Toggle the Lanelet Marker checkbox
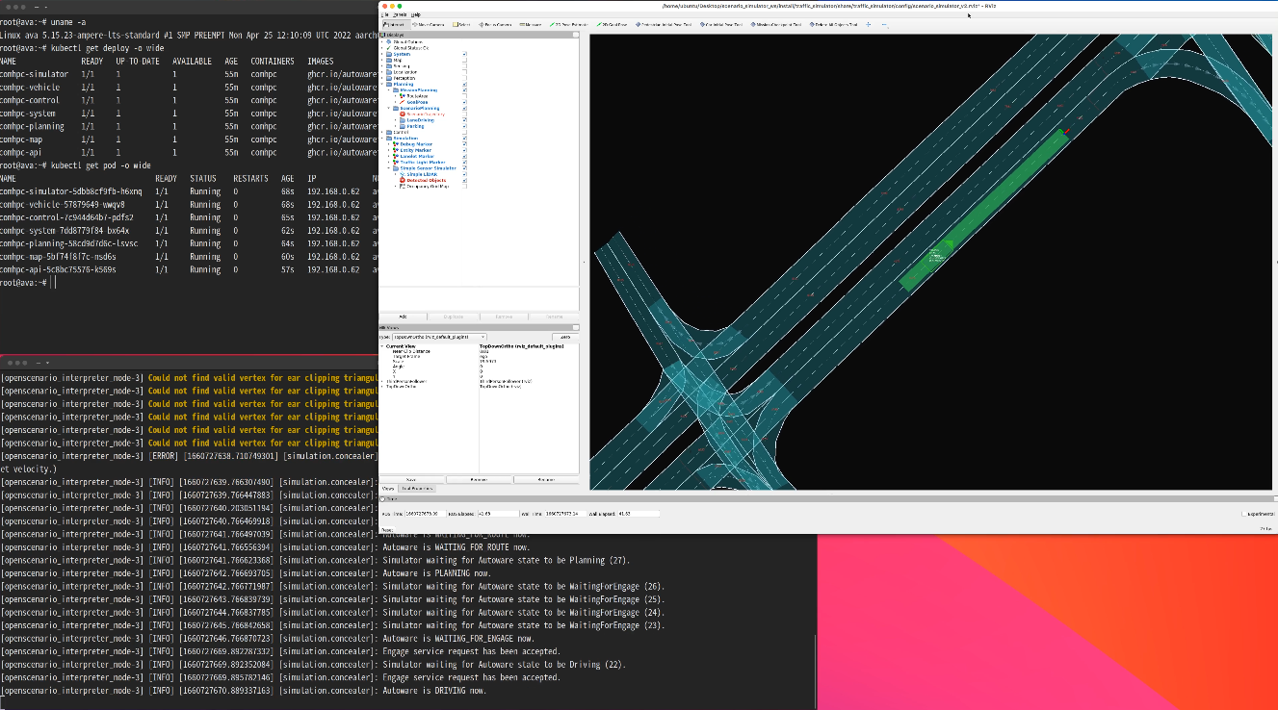 [464, 156]
